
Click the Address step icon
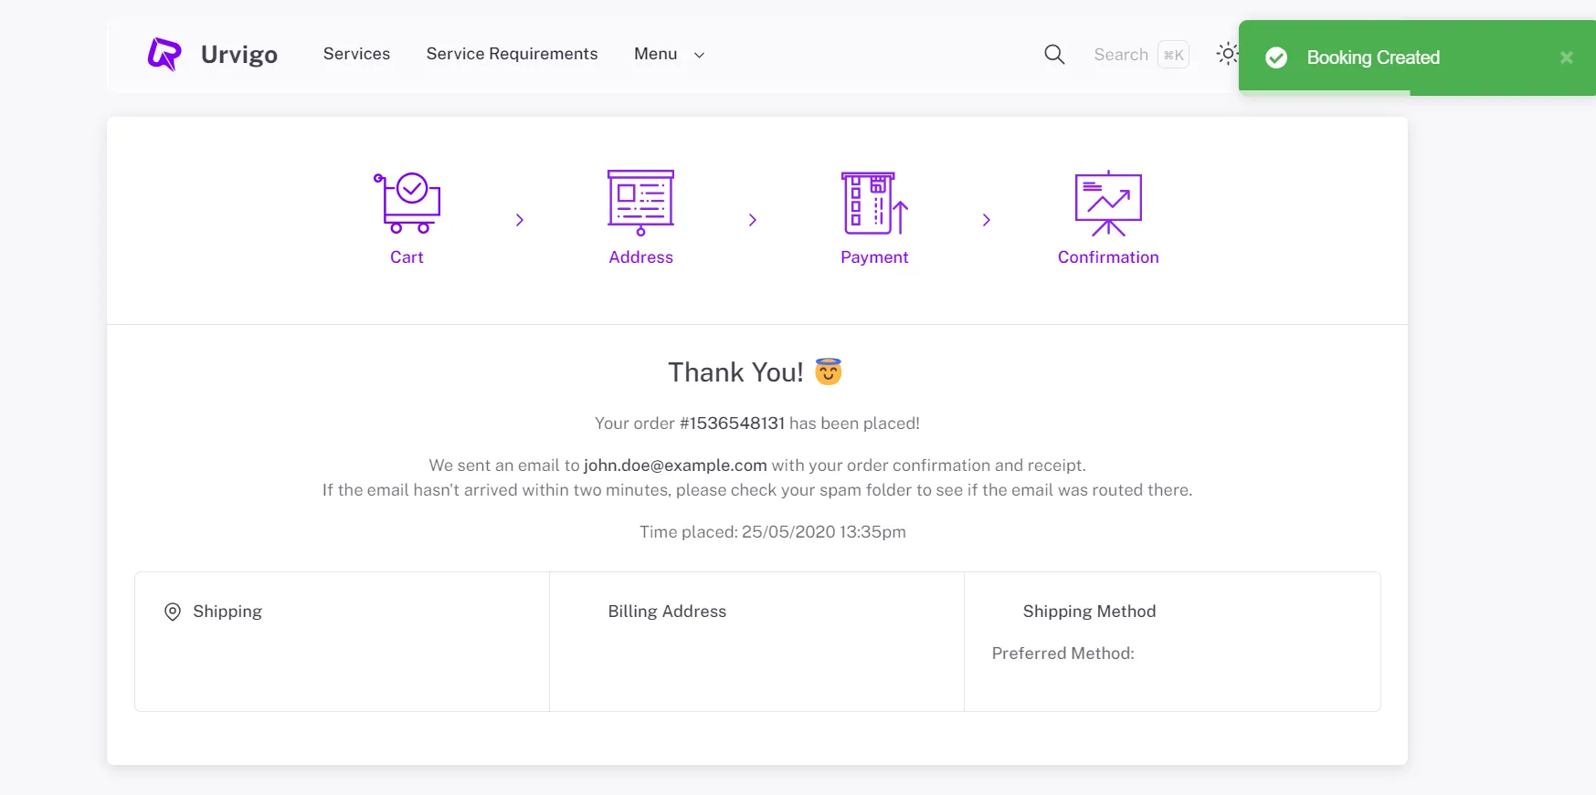point(640,203)
